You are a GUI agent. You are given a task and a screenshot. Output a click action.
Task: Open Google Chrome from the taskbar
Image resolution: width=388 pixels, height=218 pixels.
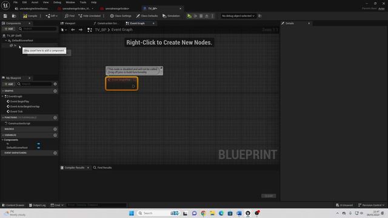click(x=203, y=213)
